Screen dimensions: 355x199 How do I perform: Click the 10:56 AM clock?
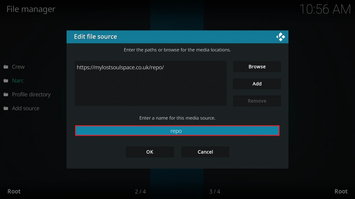click(x=325, y=9)
